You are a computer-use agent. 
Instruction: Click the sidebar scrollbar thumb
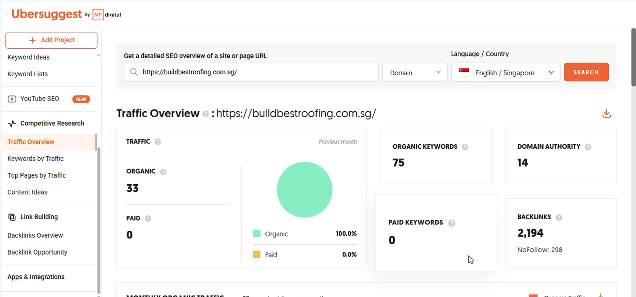click(x=99, y=220)
